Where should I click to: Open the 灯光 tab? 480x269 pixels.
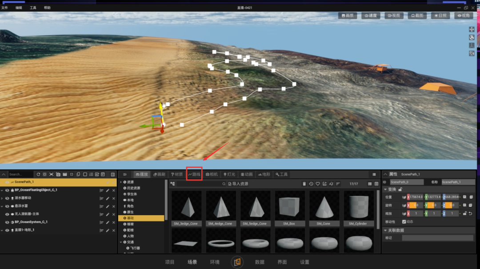[229, 174]
